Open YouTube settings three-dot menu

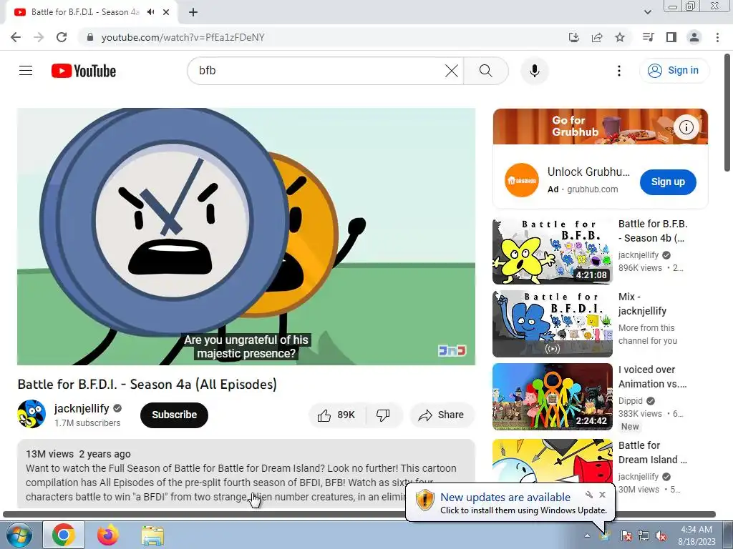tap(619, 71)
